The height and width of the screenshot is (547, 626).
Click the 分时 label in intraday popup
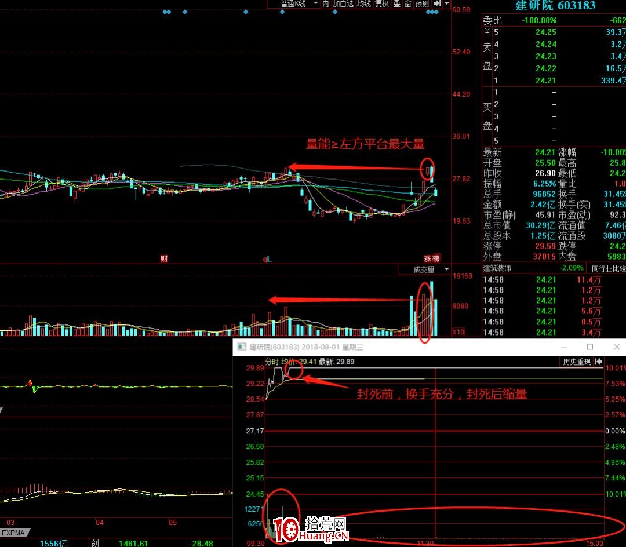[x=272, y=362]
